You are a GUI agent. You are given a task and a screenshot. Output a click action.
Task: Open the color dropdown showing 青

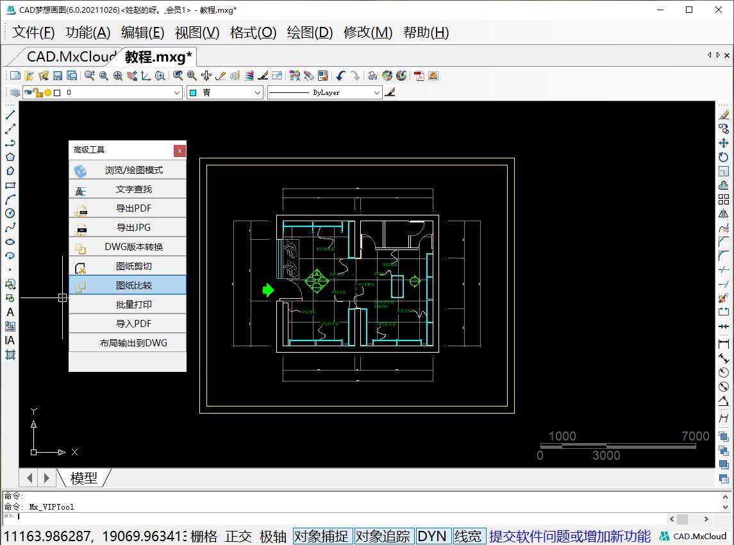click(x=256, y=92)
